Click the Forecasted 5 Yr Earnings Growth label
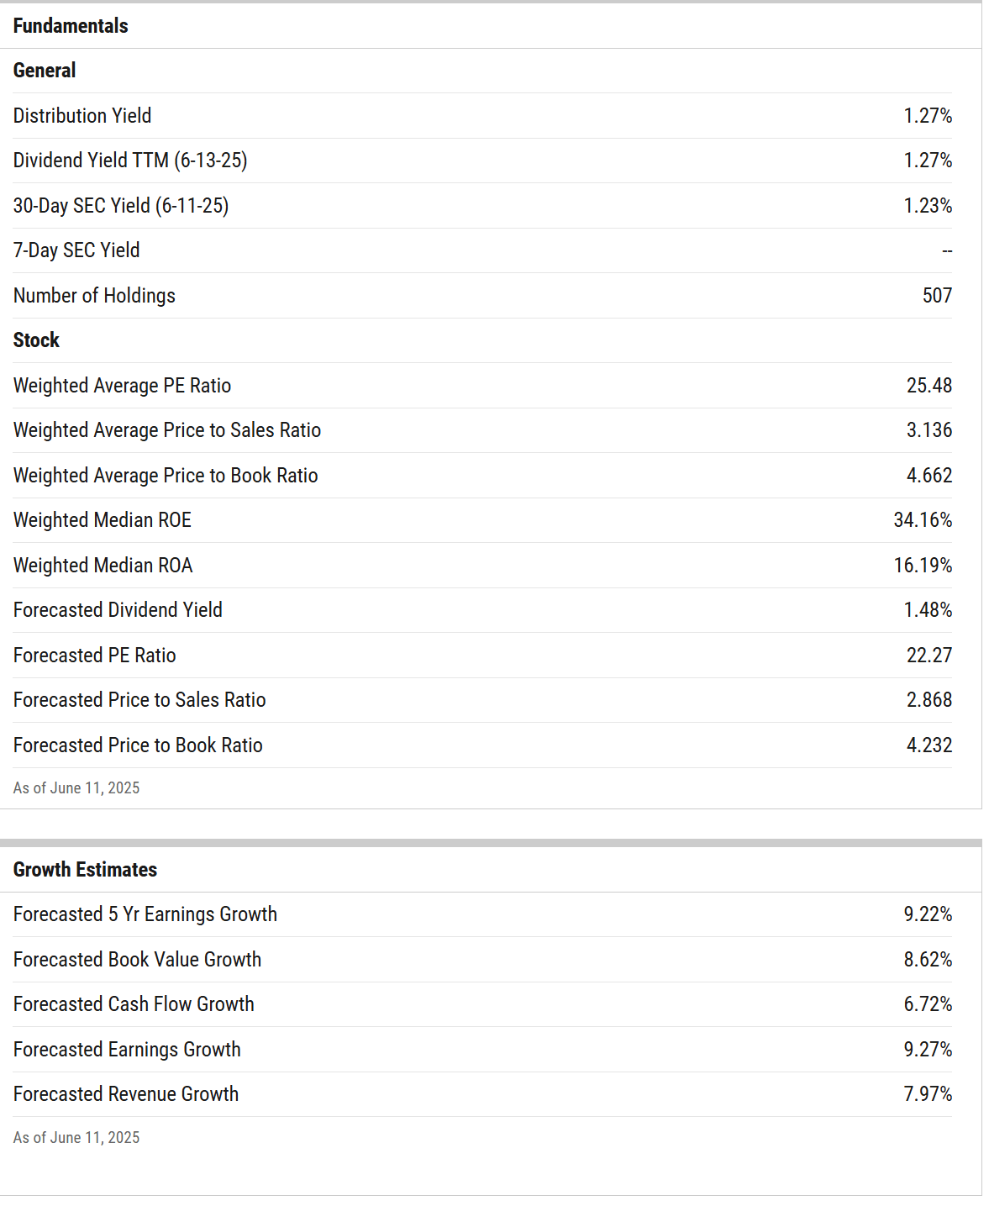This screenshot has height=1206, width=989. coord(145,914)
